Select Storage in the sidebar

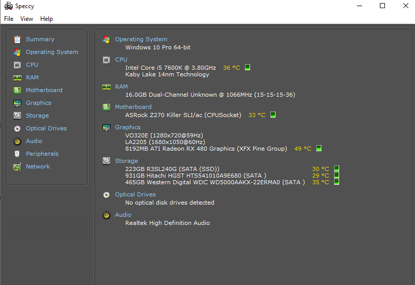pos(37,116)
